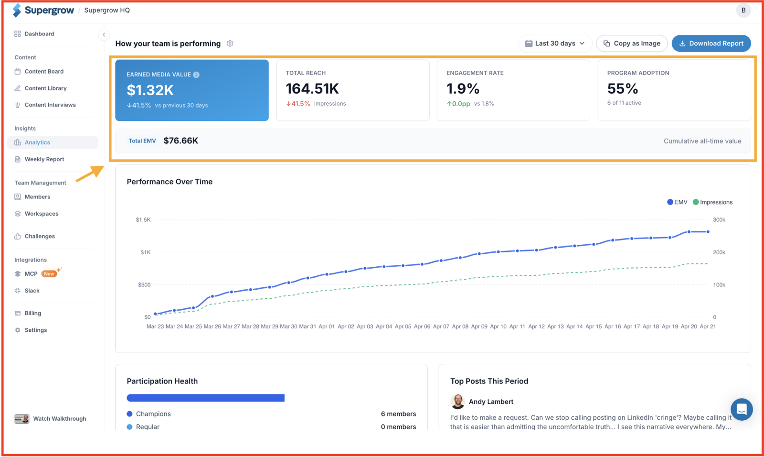764x457 pixels.
Task: Click the Content Library pencil icon
Action: (18, 88)
